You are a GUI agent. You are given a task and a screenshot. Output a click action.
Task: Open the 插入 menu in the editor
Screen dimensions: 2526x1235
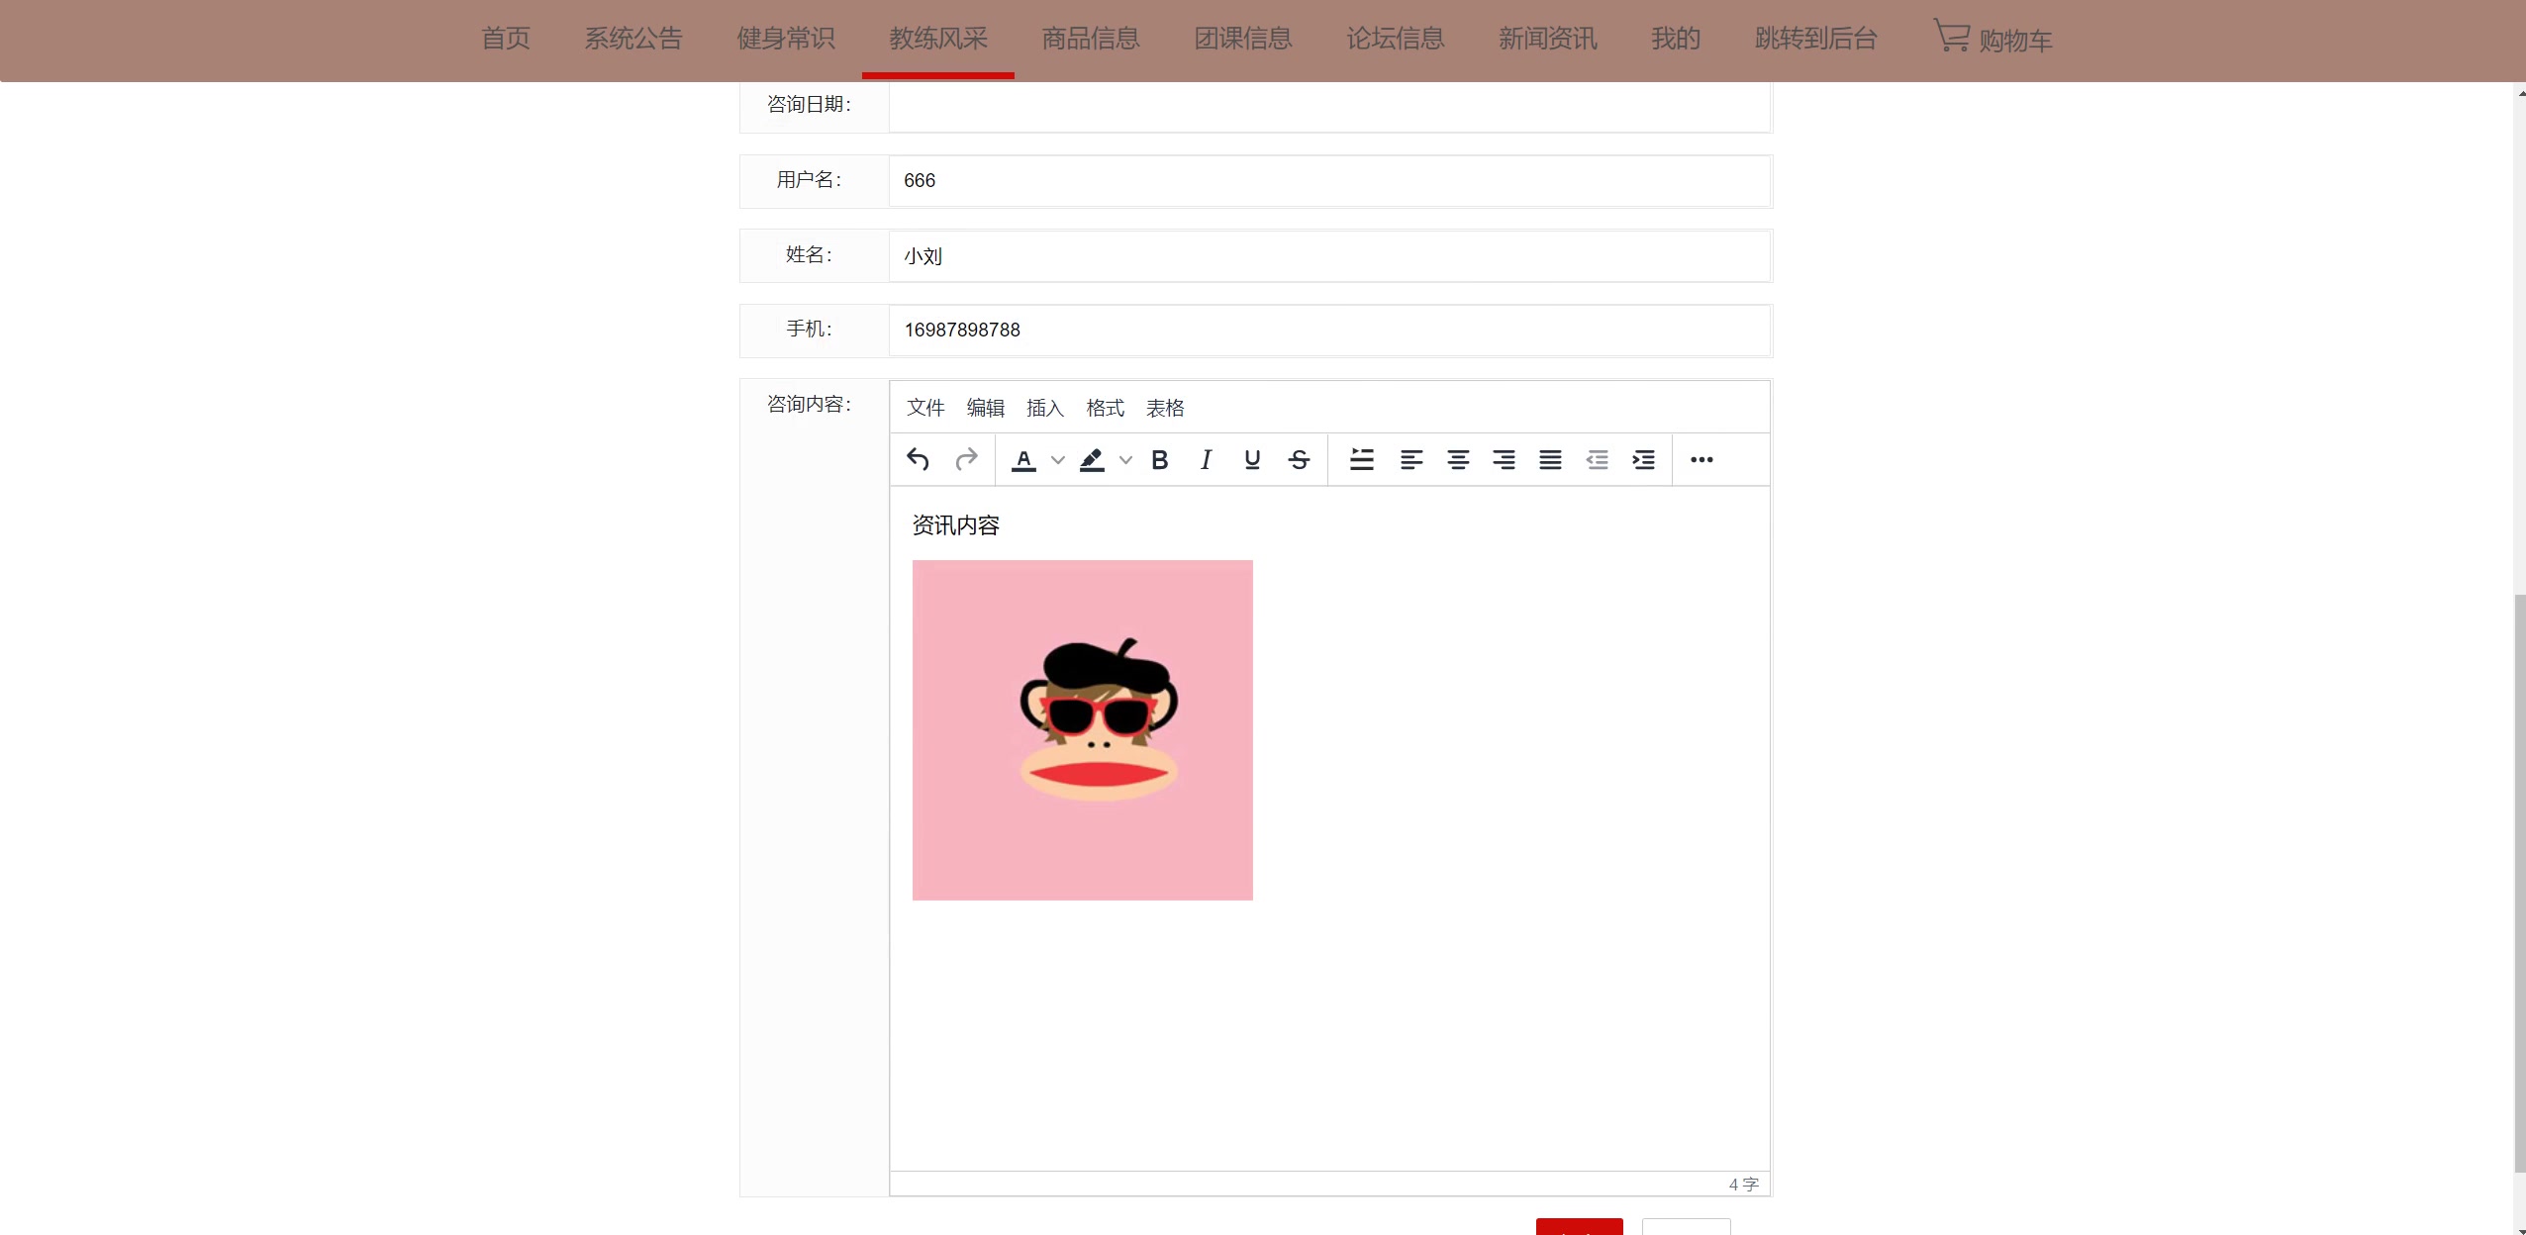[1043, 408]
